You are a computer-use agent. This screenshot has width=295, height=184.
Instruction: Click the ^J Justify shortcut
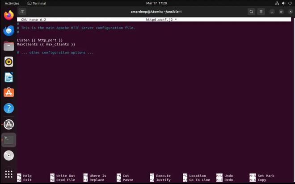(160, 180)
